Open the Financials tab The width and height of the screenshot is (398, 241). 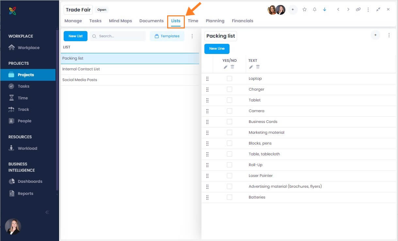click(x=242, y=21)
